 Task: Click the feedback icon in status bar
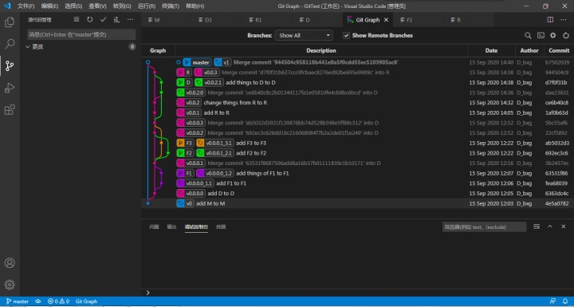[x=552, y=301]
